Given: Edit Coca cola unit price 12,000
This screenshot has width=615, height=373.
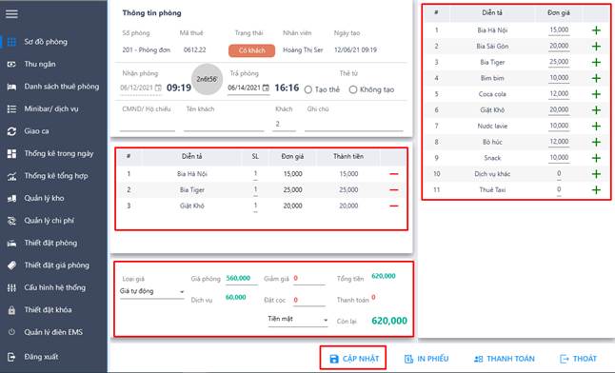Looking at the screenshot, I should pyautogui.click(x=559, y=94).
